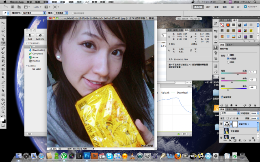Launch Bridge from the application bar
Viewport: 260px width, 162px height.
(13, 7)
